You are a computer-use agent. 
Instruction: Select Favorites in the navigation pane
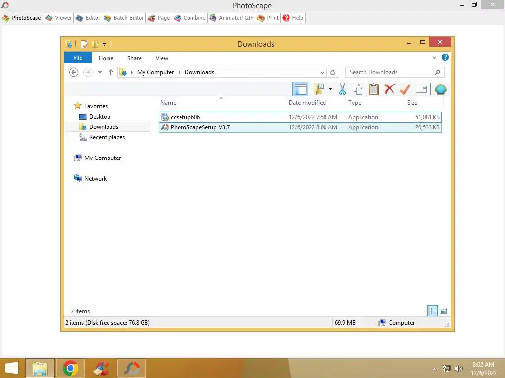[96, 106]
